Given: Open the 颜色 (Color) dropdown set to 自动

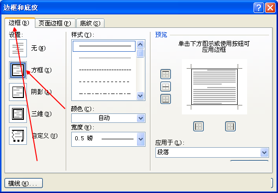Looking at the screenshot, I should [x=108, y=118].
